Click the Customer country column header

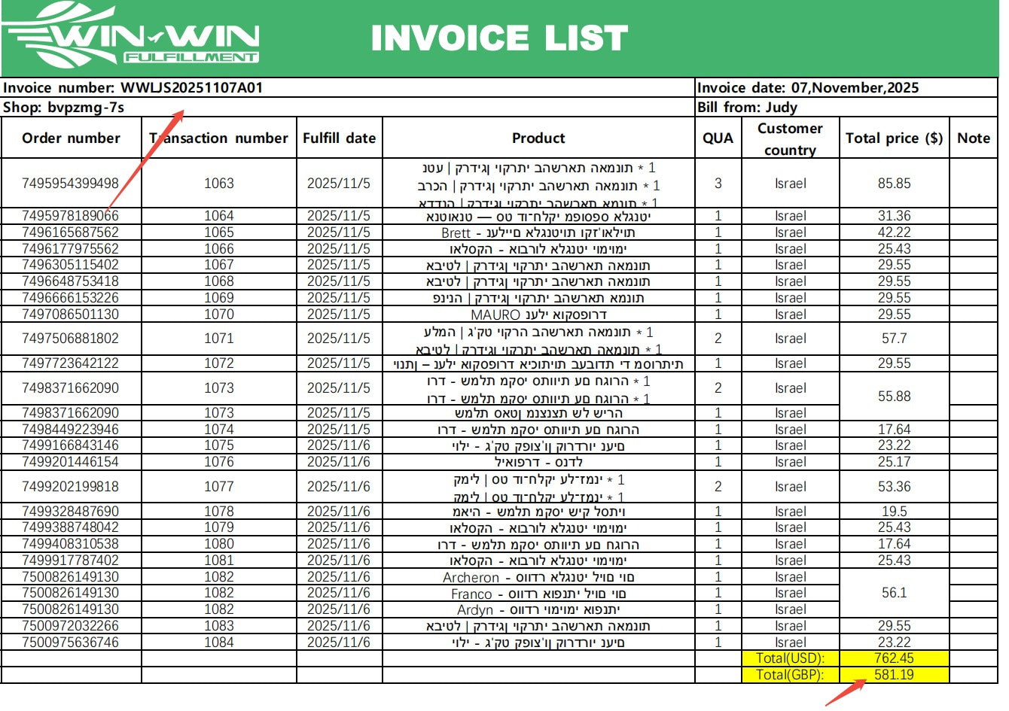tap(790, 138)
